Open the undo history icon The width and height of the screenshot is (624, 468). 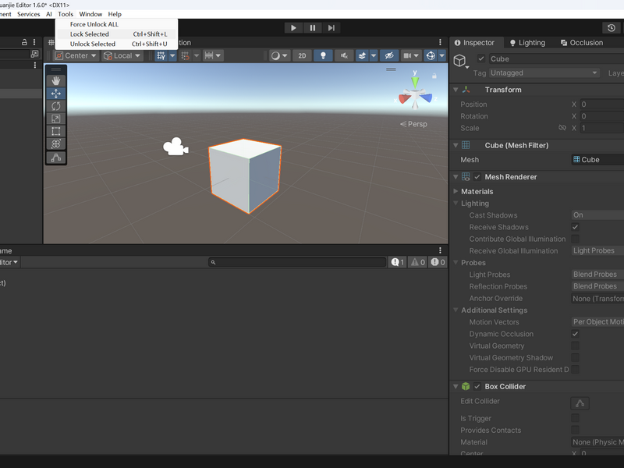click(x=612, y=28)
